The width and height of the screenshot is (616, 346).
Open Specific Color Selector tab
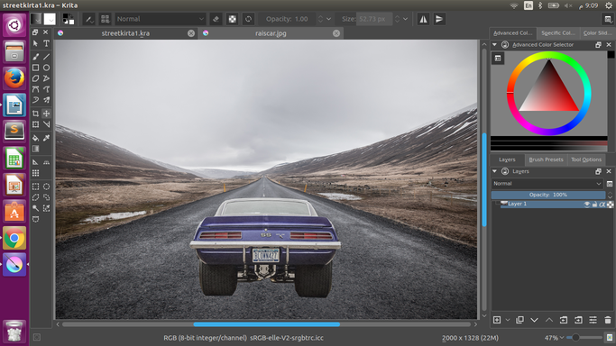coord(558,33)
